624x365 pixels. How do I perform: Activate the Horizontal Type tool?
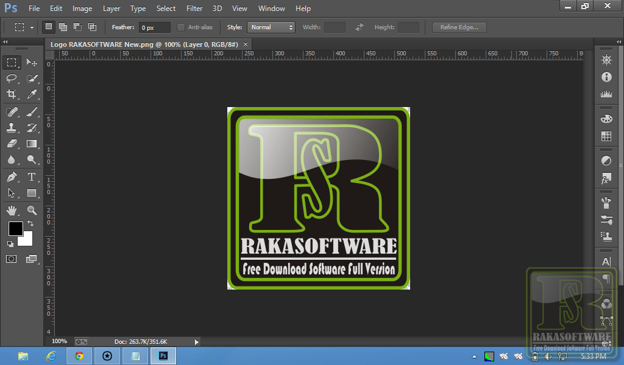[x=32, y=177]
